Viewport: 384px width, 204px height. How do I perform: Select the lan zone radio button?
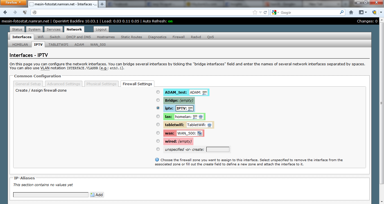coord(158,117)
